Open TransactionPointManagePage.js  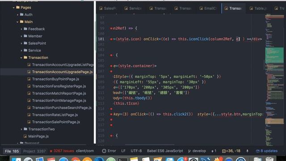tap(59, 100)
